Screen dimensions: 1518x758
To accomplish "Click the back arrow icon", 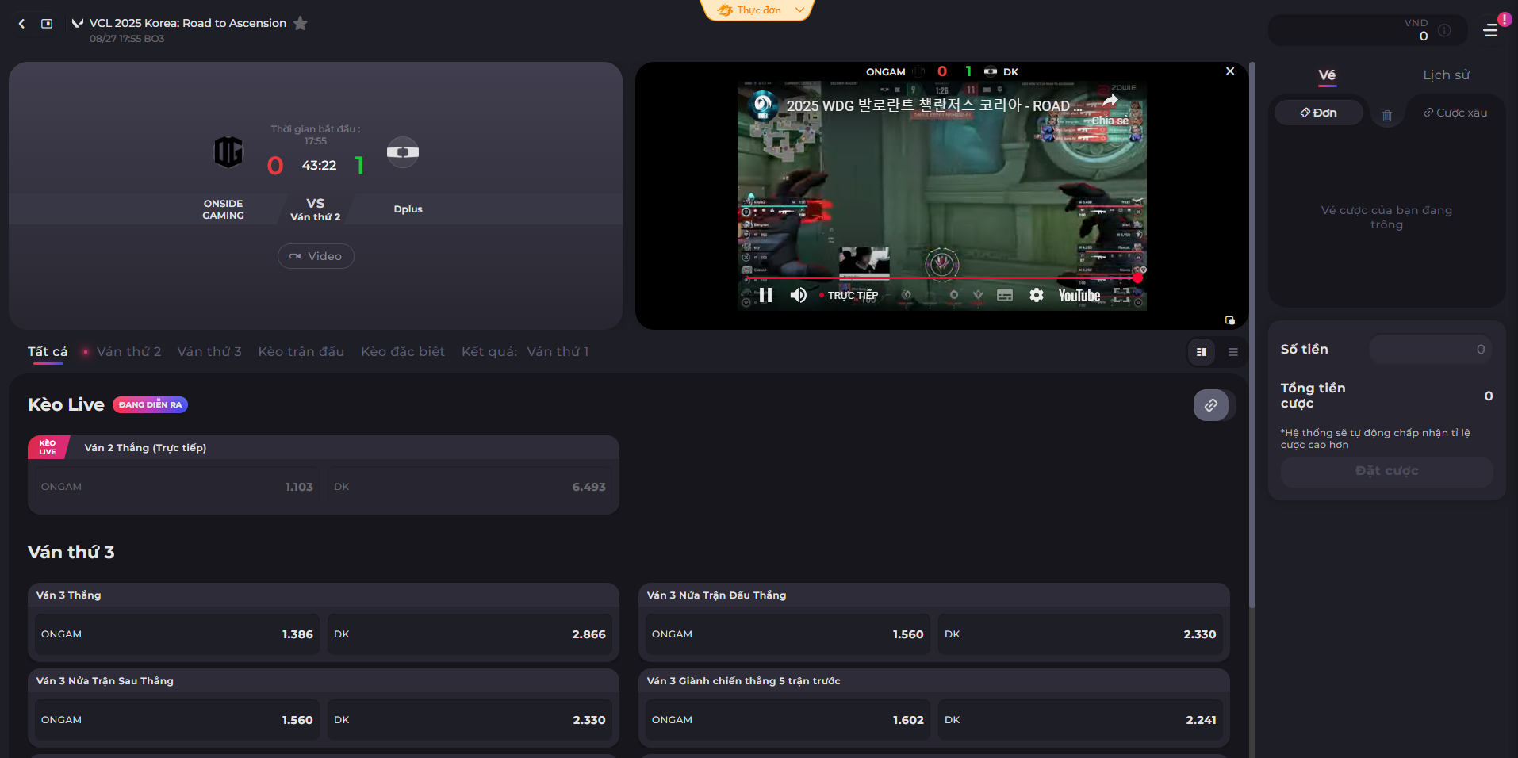I will click(x=21, y=24).
